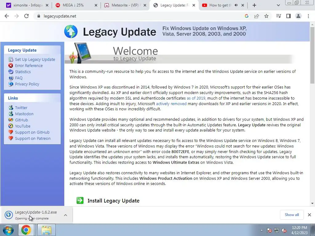The height and width of the screenshot is (236, 315).
Task: Click the YouTube media player icon
Action: click(11, 126)
